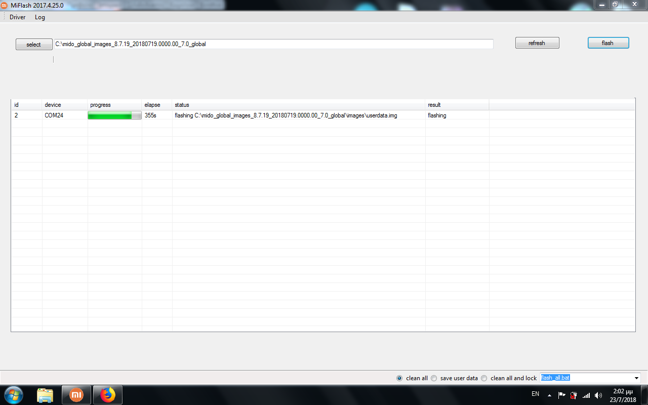Click the device column header
648x405 pixels.
coord(65,105)
